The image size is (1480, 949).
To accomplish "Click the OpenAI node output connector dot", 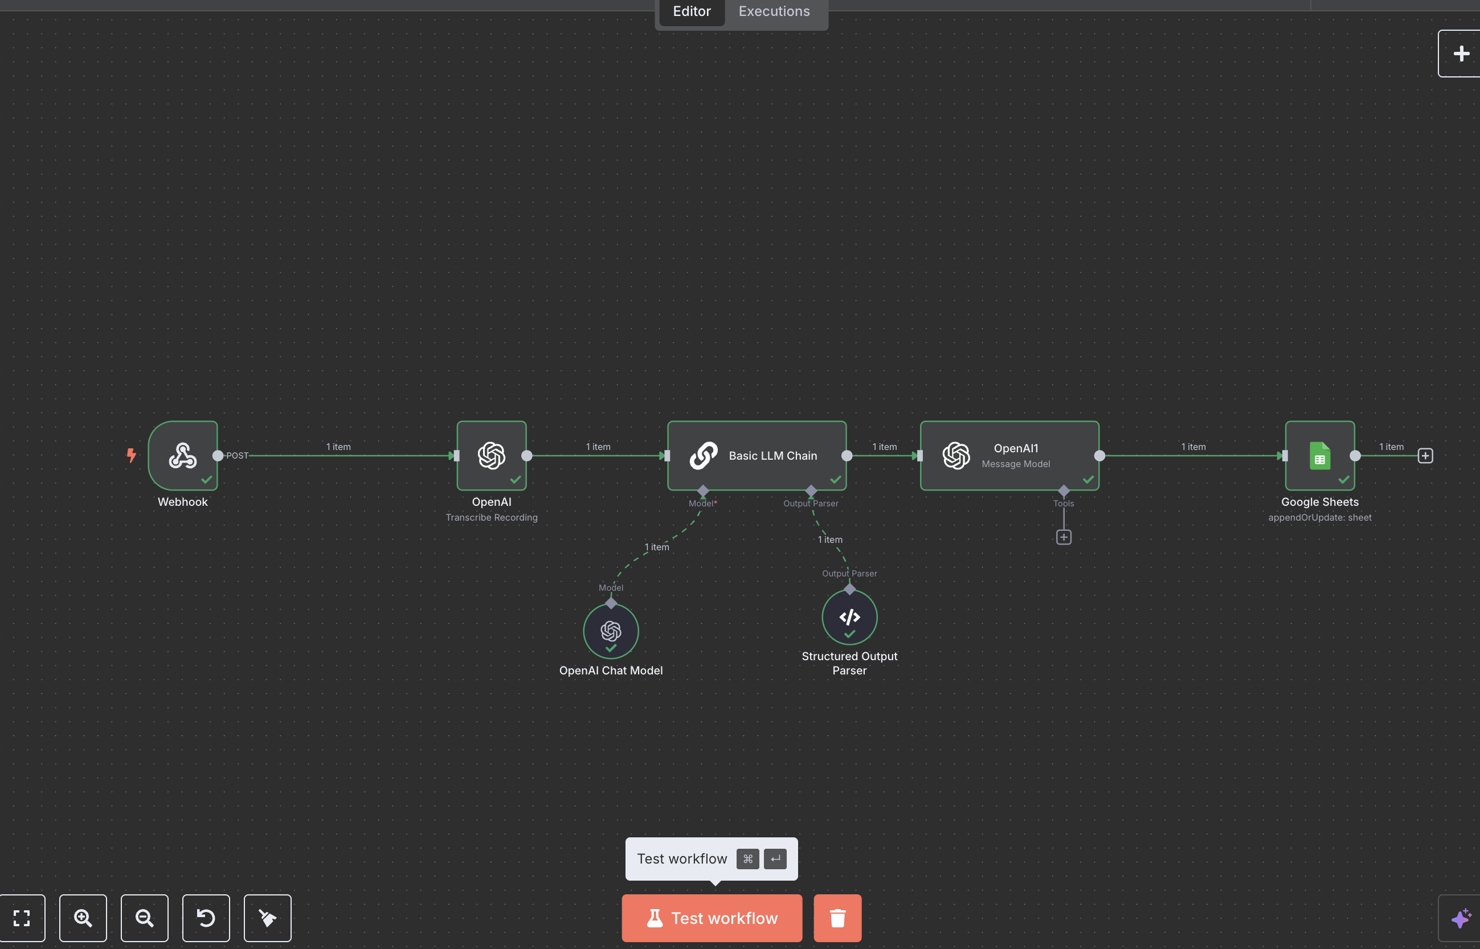I will [526, 455].
